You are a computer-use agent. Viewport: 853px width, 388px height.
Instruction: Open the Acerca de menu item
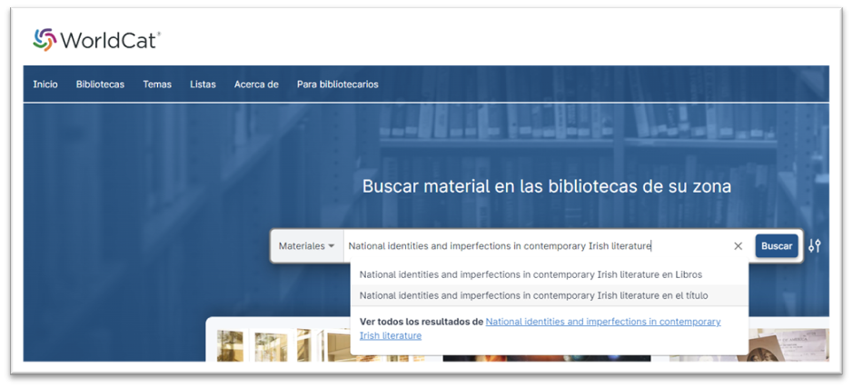pos(256,85)
